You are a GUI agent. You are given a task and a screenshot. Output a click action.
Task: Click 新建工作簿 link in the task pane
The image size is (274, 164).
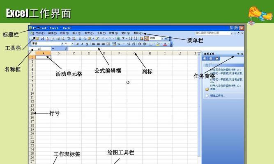click(218, 96)
